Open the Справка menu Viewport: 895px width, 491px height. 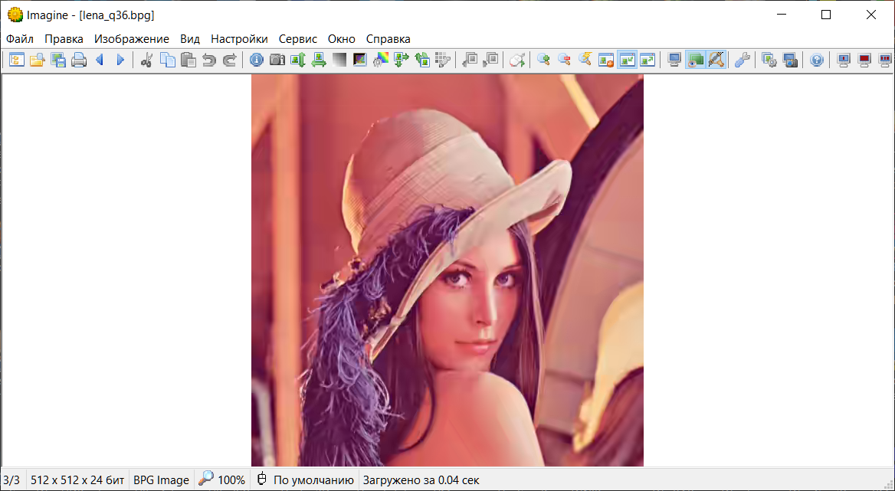tap(388, 39)
